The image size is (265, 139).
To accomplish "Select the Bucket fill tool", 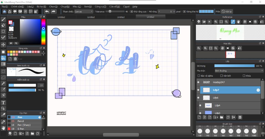I will pos(3,58).
